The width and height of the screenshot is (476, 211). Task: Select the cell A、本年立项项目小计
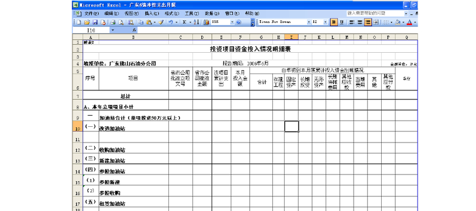point(126,105)
